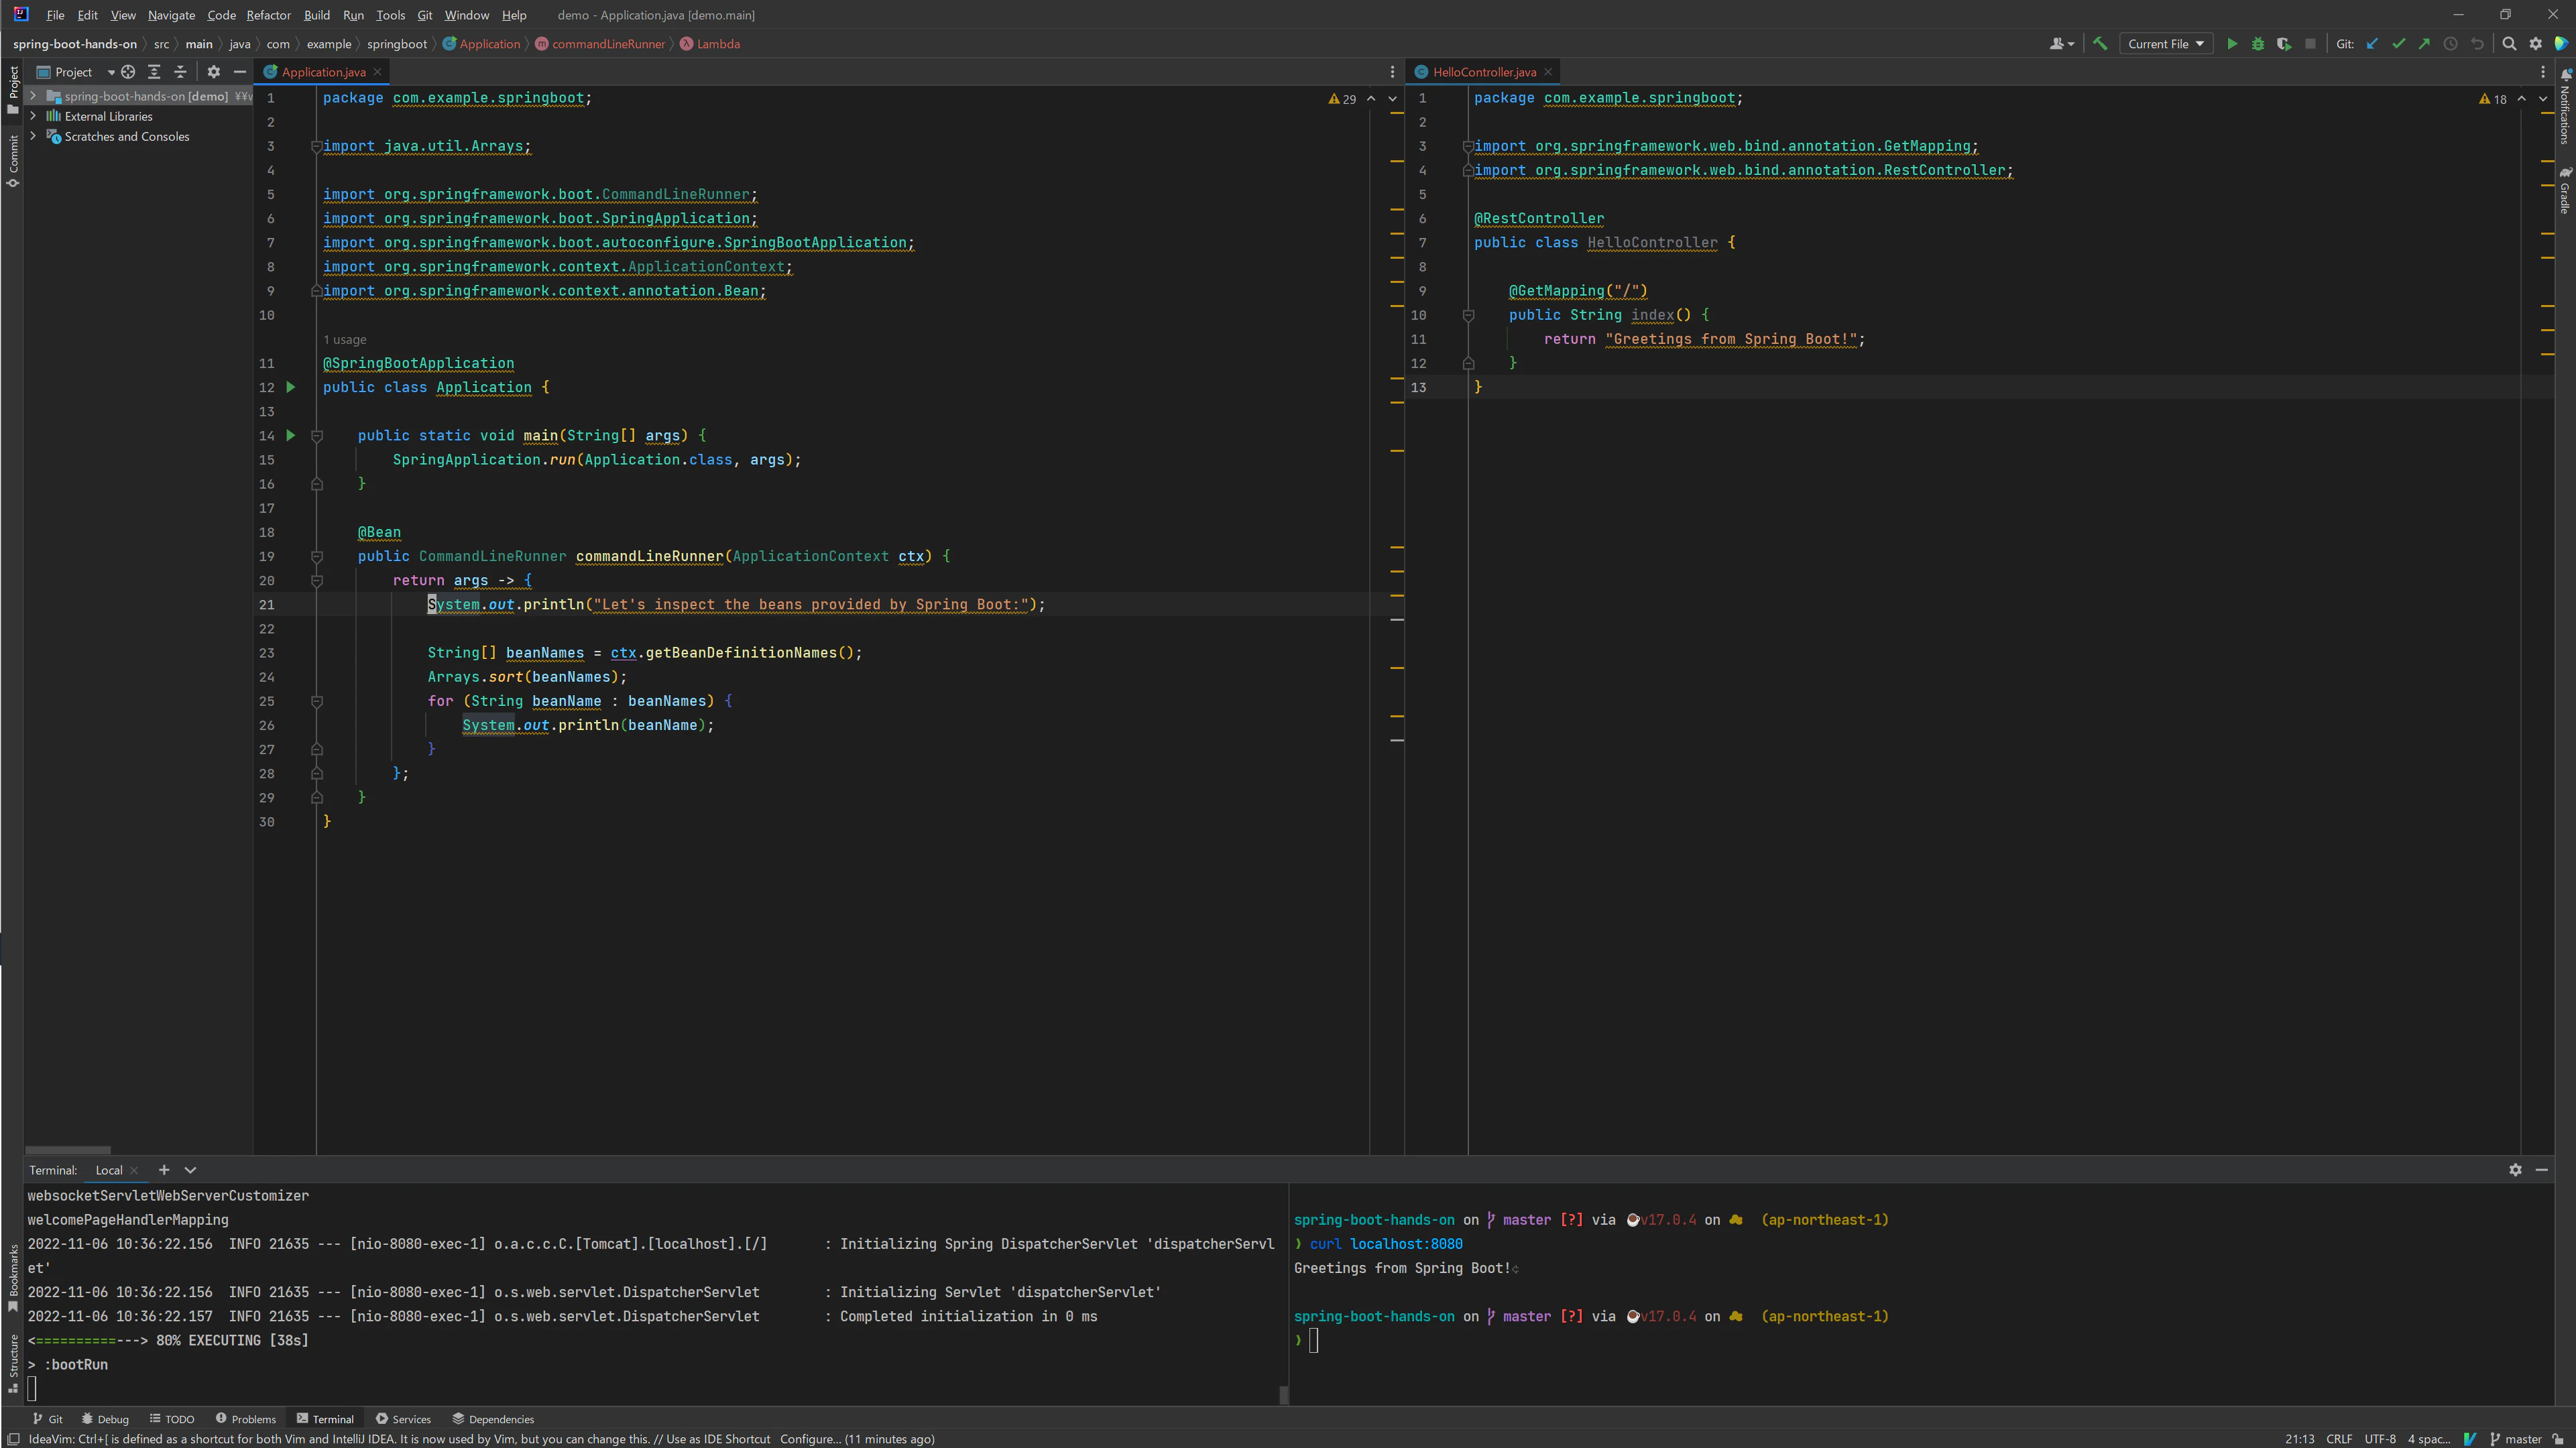The image size is (2576, 1448).
Task: Run with coverage shield icon
Action: tap(2284, 43)
